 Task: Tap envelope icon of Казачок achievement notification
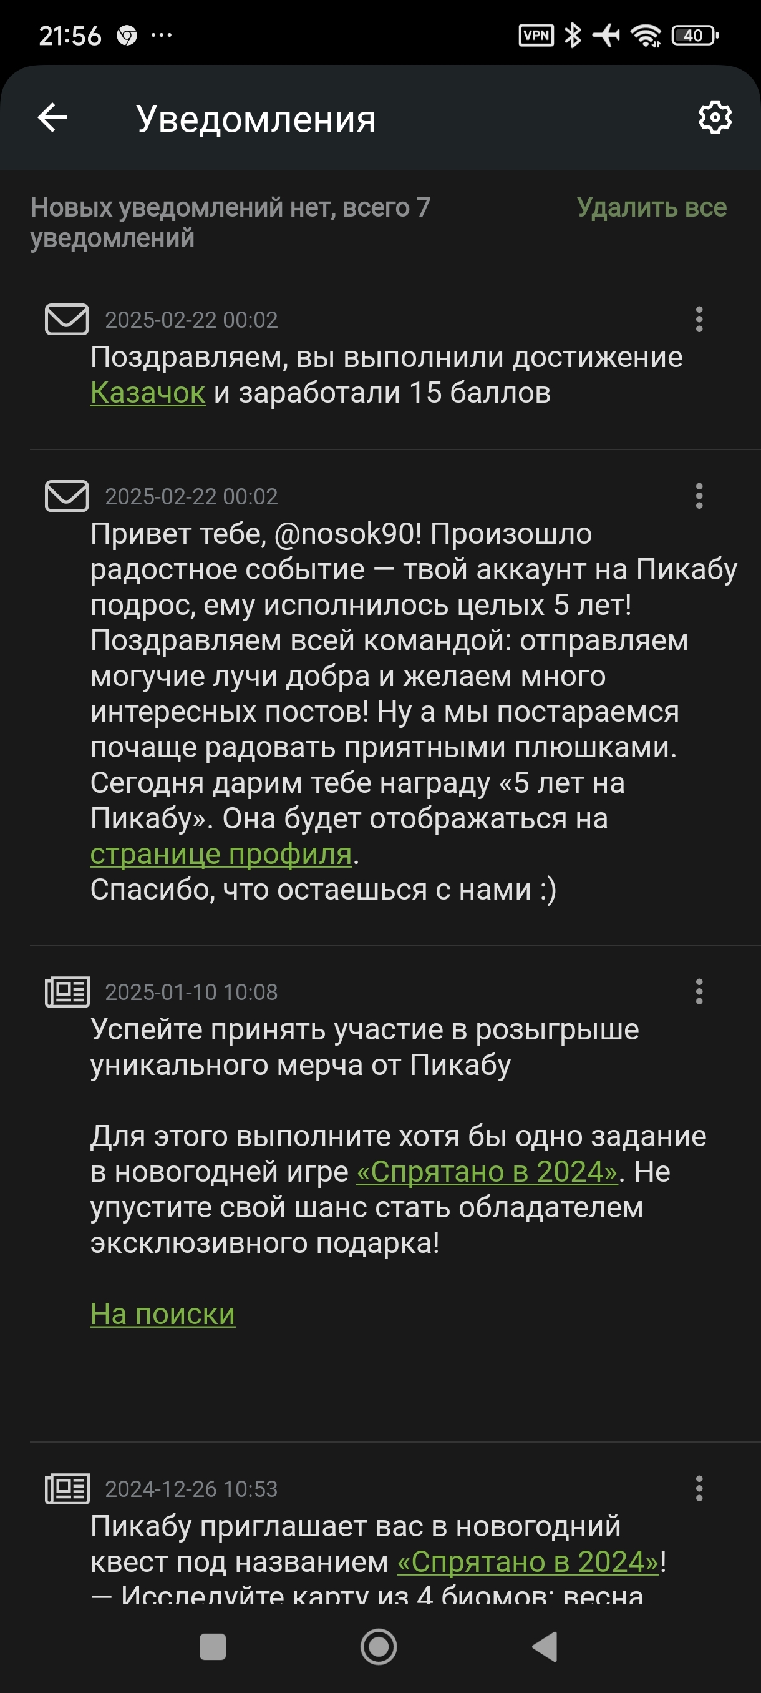66,320
